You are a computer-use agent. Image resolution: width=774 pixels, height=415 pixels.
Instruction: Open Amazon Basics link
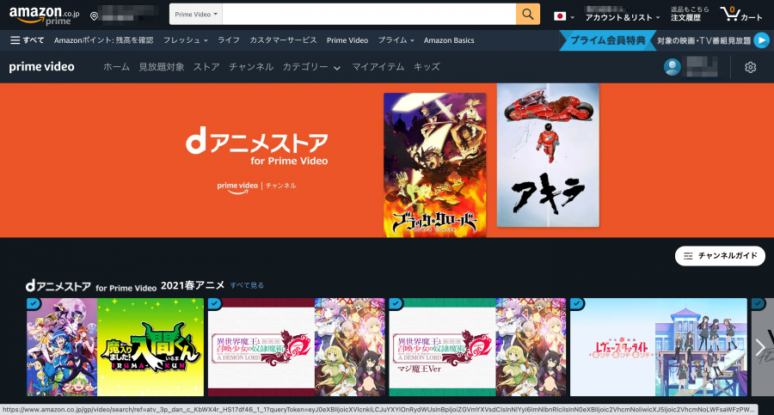[x=449, y=40]
